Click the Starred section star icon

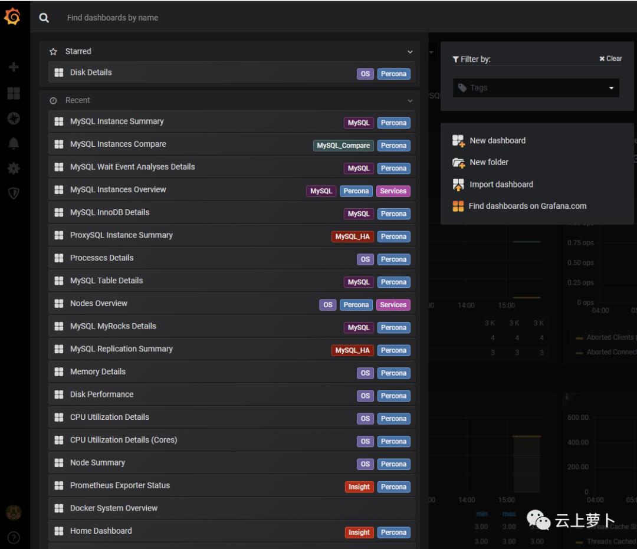click(53, 51)
